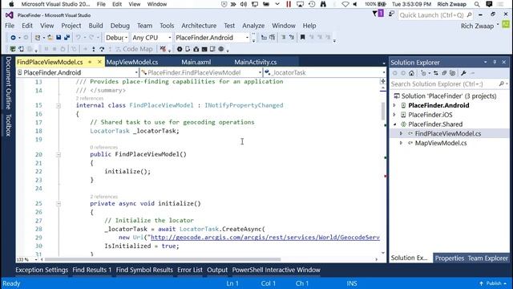Open the Properties panel tab
This screenshot has width=513, height=289.
coord(450,258)
